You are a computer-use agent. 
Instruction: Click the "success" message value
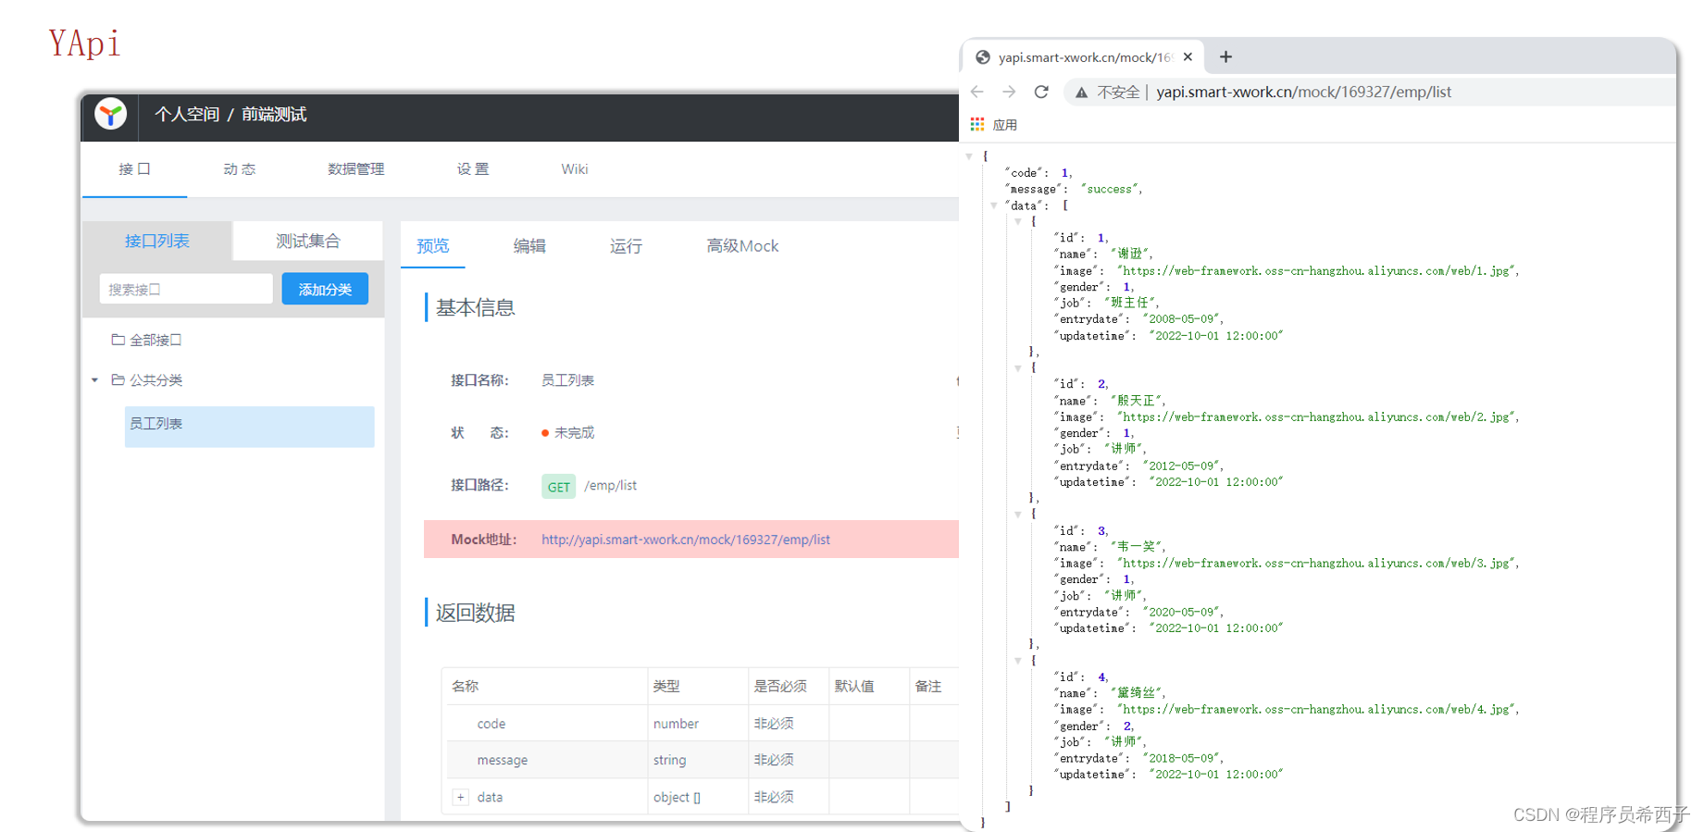point(1110,189)
